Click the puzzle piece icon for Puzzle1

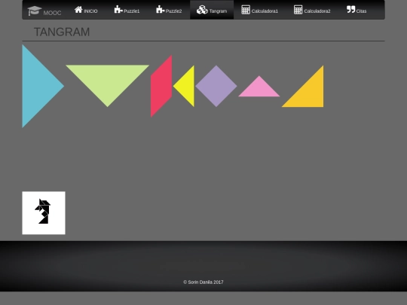point(118,9)
